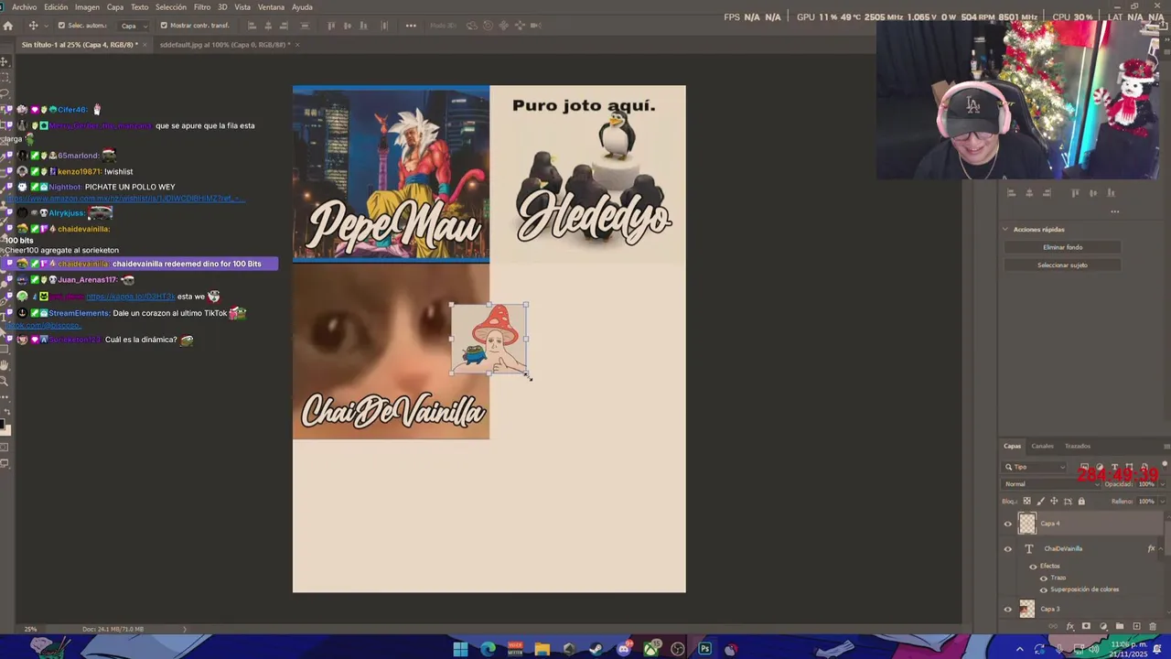Image resolution: width=1171 pixels, height=659 pixels.
Task: Click the Seleccionar sujeto button
Action: pos(1062,265)
